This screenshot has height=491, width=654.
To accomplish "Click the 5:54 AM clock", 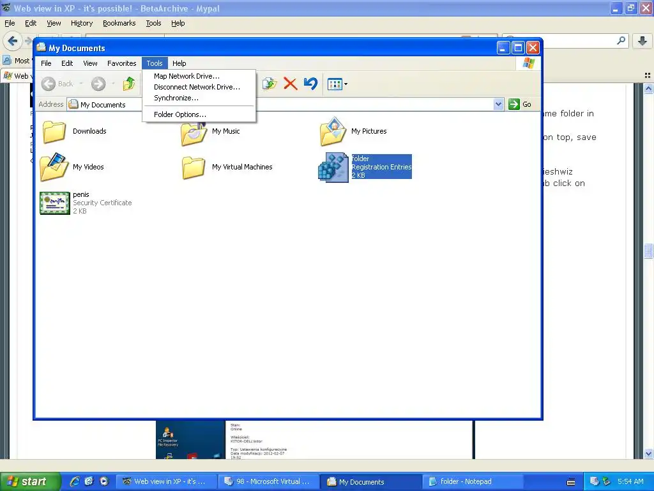I will (x=630, y=481).
